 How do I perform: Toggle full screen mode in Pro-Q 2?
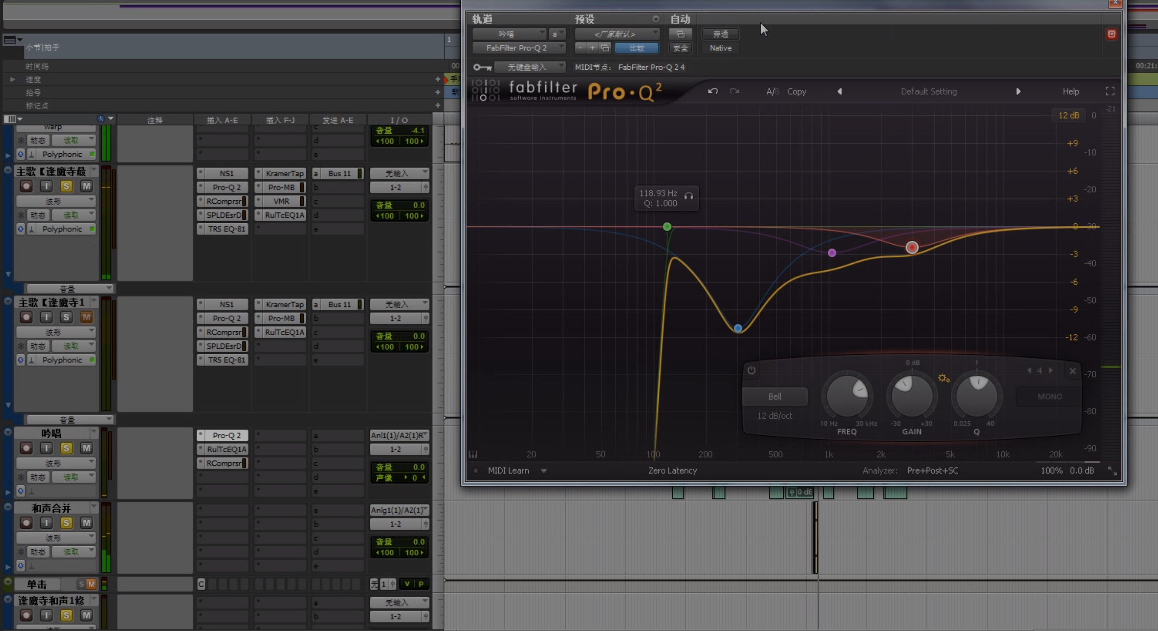(x=1110, y=91)
